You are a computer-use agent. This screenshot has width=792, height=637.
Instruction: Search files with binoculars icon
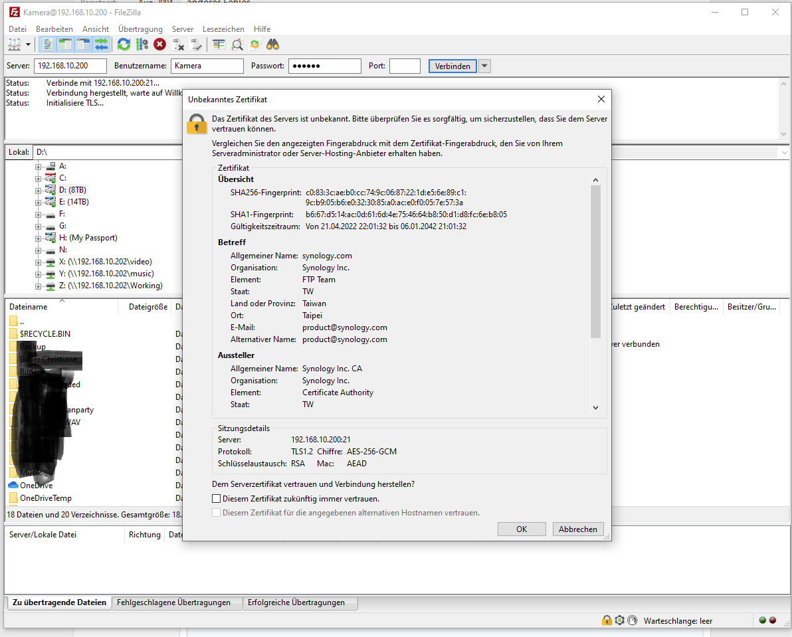point(273,45)
